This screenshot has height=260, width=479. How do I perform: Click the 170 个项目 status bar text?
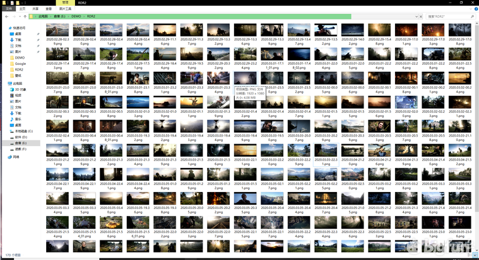coord(13,255)
